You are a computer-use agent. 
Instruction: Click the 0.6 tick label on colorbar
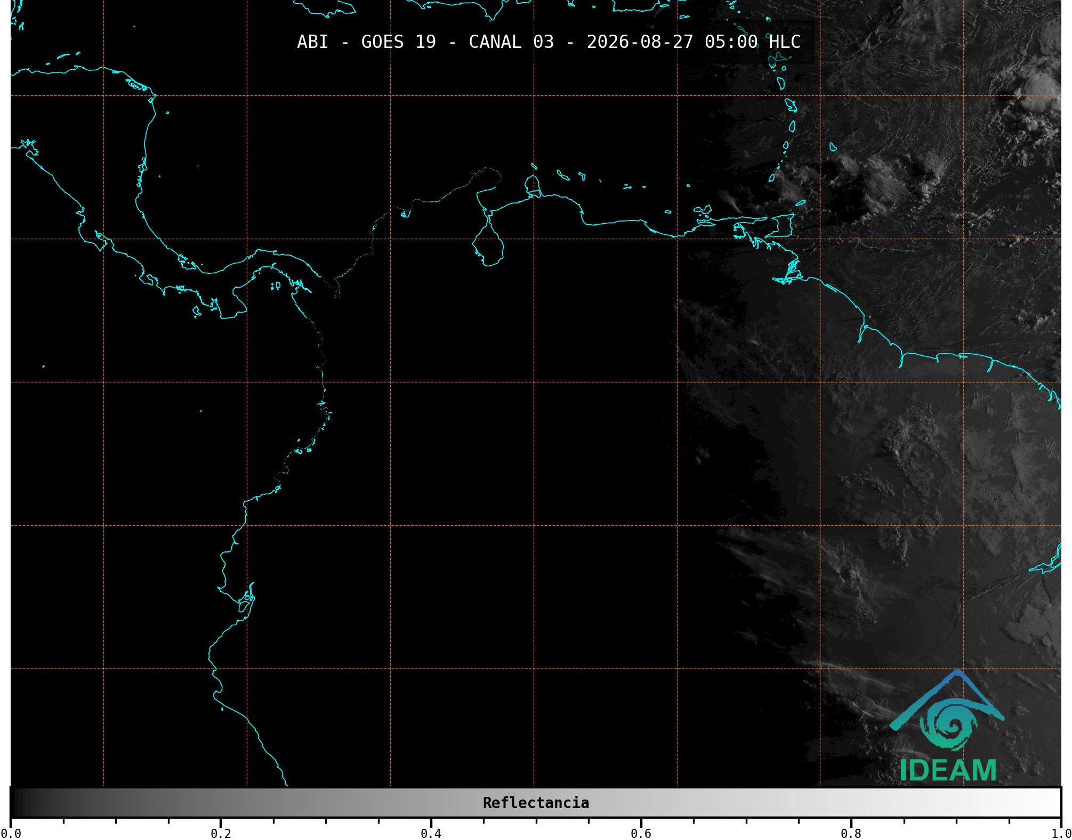click(641, 834)
